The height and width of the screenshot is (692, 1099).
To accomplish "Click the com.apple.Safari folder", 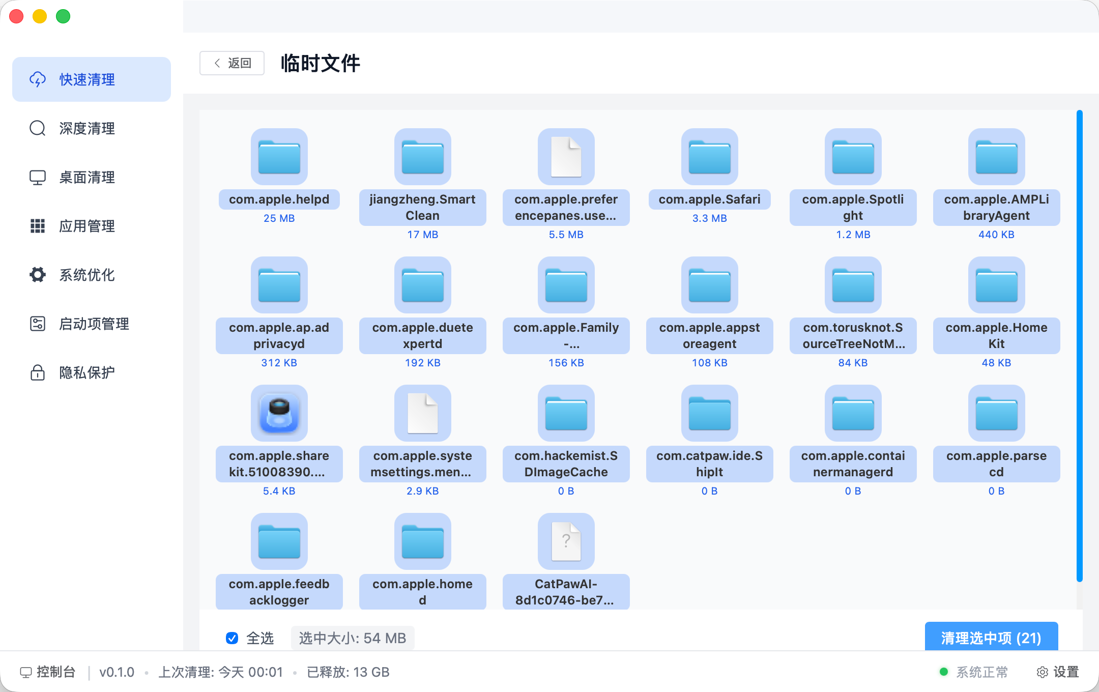I will 709,157.
